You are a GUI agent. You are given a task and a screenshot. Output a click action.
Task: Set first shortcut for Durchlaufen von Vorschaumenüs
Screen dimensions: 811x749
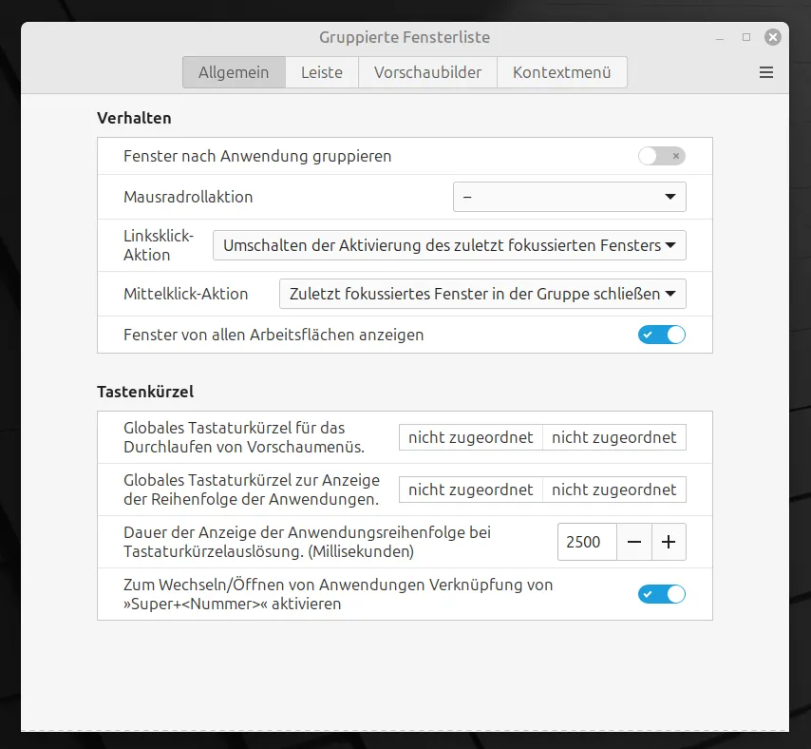pyautogui.click(x=471, y=437)
